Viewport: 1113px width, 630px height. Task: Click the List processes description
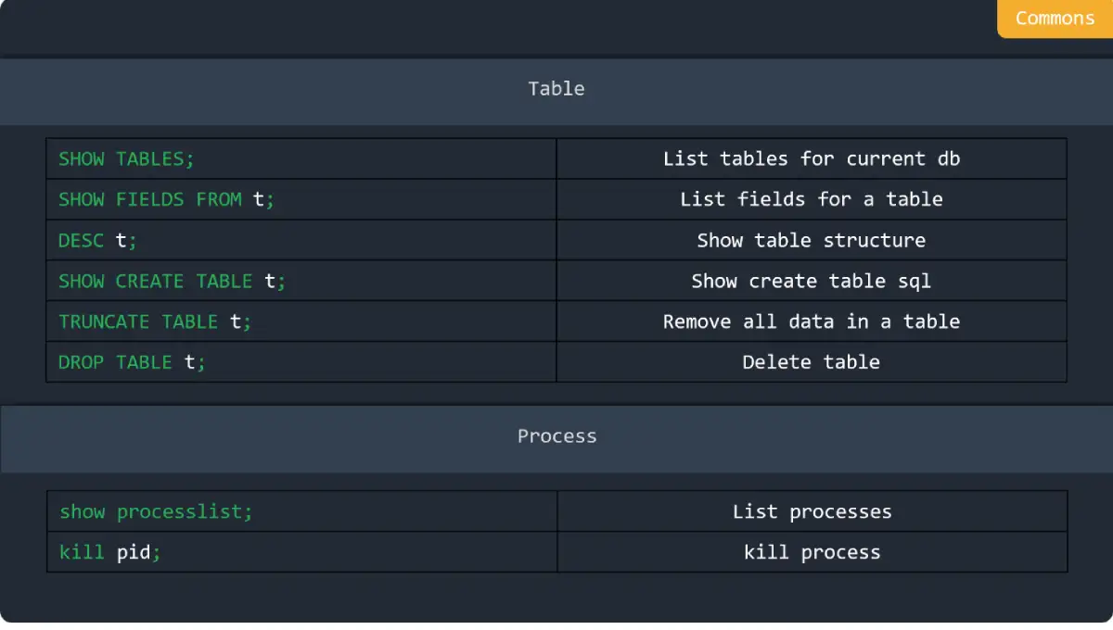811,511
